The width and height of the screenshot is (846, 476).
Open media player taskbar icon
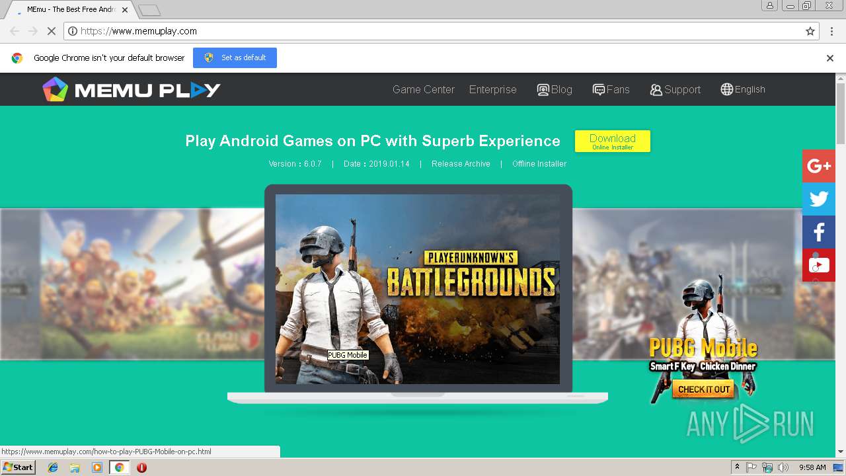coord(97,467)
